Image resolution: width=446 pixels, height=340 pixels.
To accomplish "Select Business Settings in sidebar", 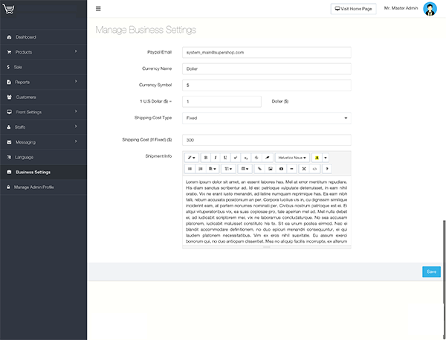I will click(x=43, y=173).
